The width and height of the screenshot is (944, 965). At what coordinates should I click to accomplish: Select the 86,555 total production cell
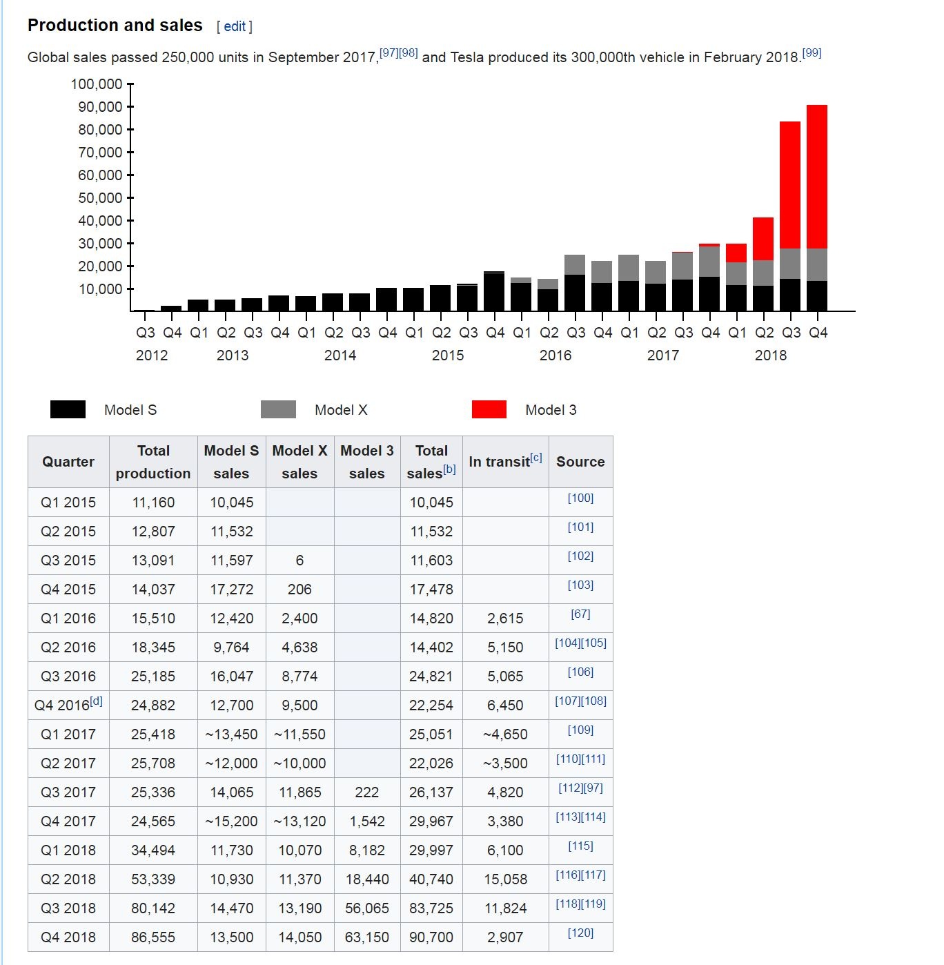tap(153, 937)
